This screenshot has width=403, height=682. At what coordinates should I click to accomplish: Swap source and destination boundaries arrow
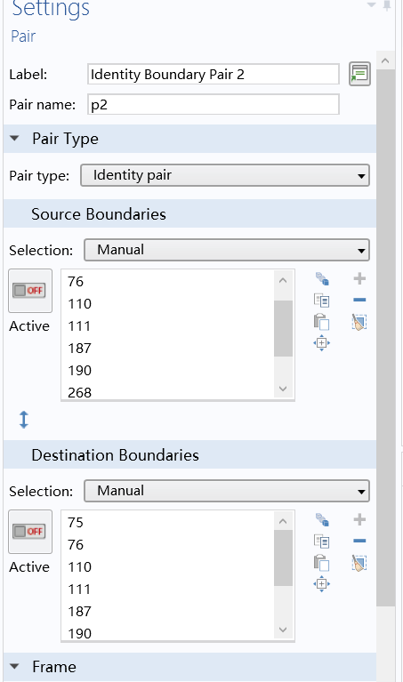(24, 420)
